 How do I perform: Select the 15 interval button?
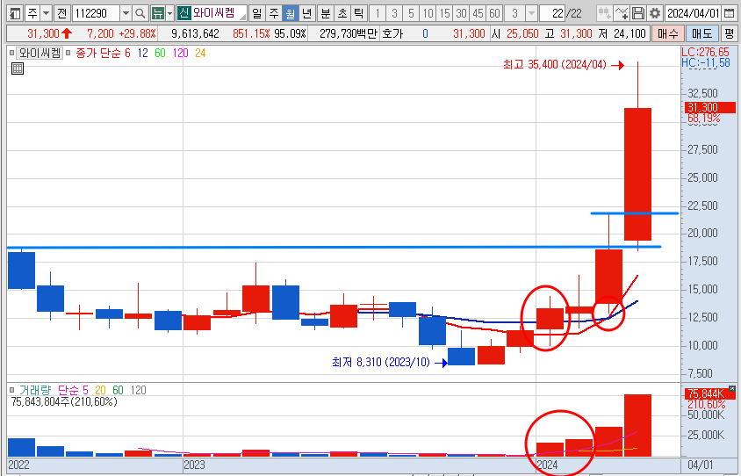click(x=445, y=13)
